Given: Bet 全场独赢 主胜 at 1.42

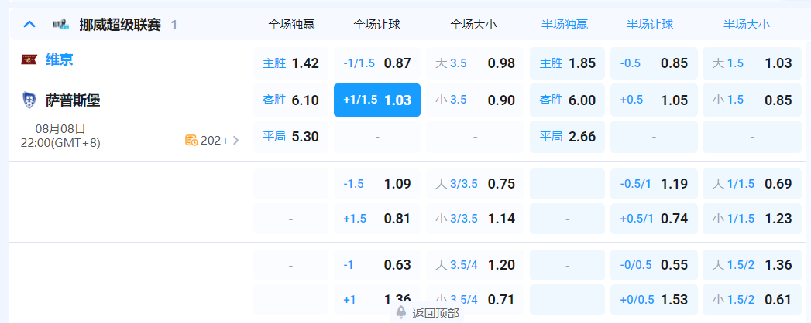Looking at the screenshot, I should [290, 63].
